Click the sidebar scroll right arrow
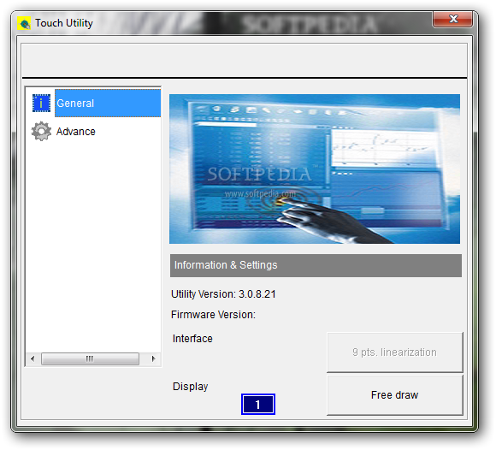The image size is (496, 450). point(153,358)
